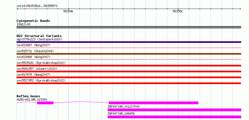Select the DGV Structural Variants track title
Viewport: 249px width, 120px height.
coord(39,36)
